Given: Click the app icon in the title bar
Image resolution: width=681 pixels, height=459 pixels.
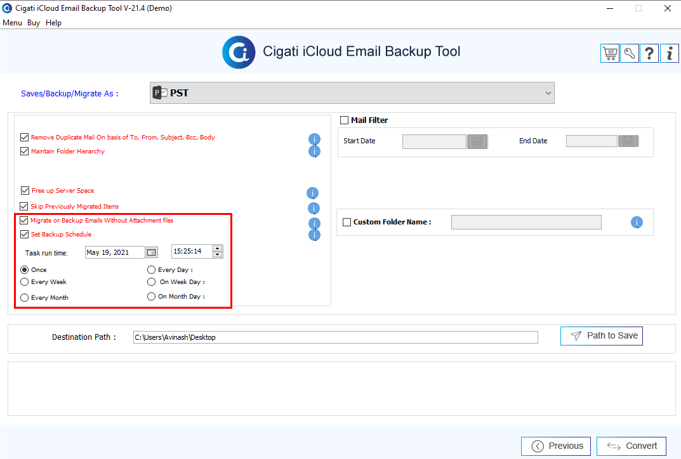Looking at the screenshot, I should [x=7, y=8].
